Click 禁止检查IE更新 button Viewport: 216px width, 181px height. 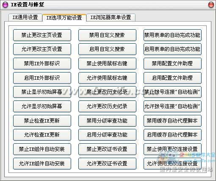pos(42,121)
